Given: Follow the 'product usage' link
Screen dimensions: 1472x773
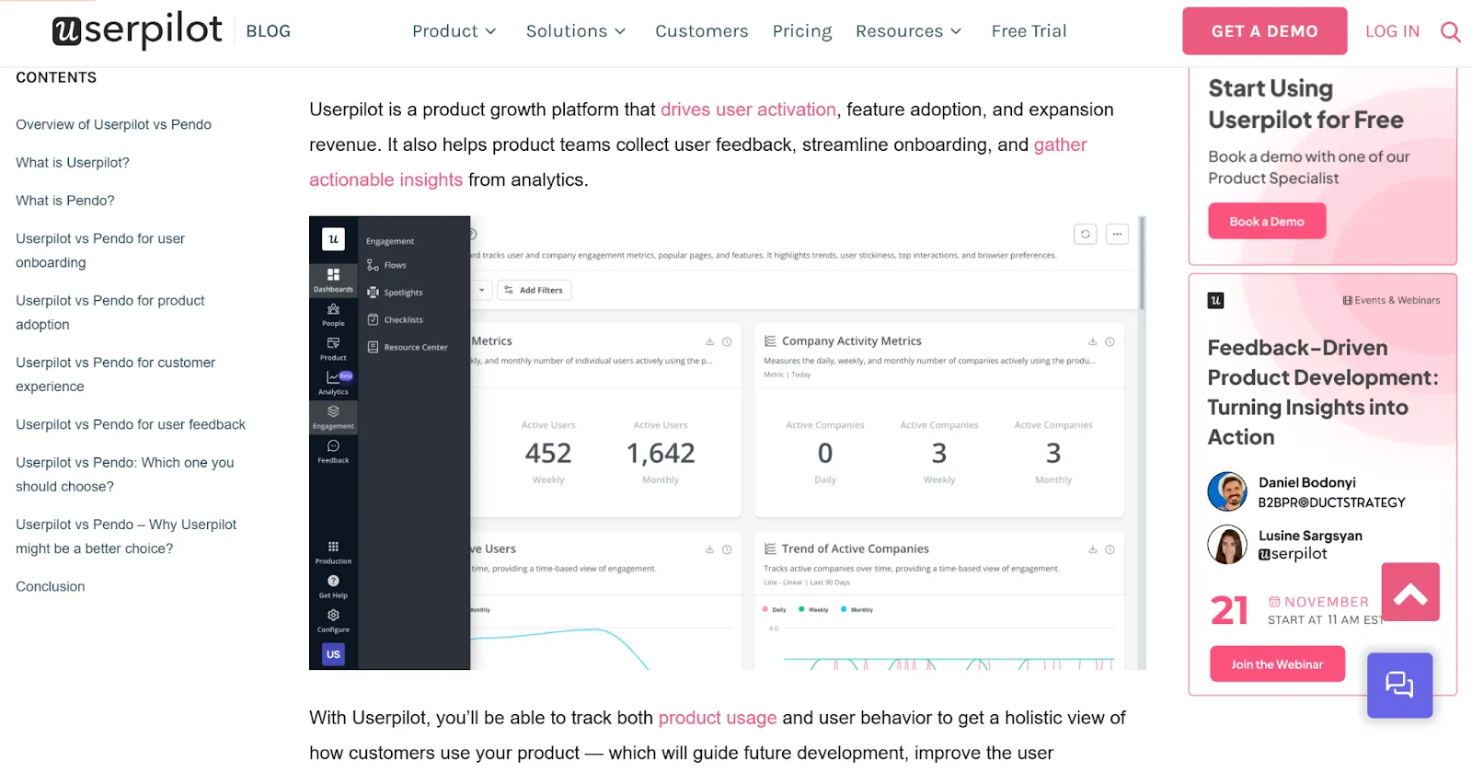Looking at the screenshot, I should (717, 718).
